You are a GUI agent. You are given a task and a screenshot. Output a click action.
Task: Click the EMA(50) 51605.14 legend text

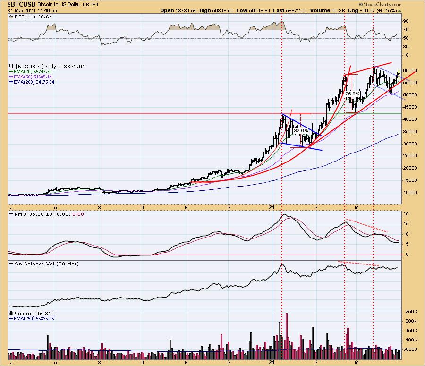(33, 77)
